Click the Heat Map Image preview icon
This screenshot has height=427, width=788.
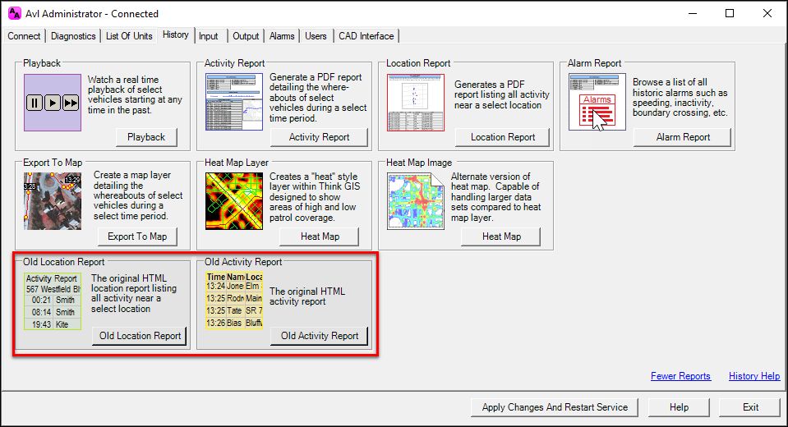pyautogui.click(x=415, y=201)
